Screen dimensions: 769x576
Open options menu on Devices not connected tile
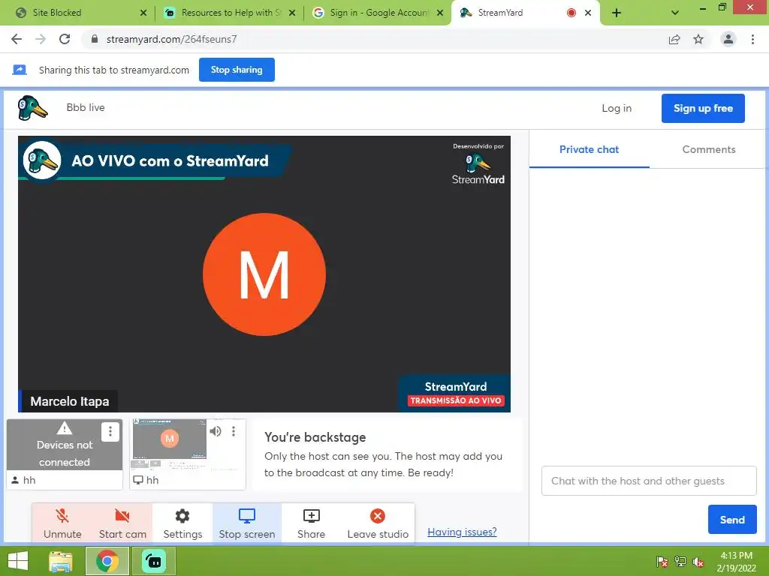pyautogui.click(x=110, y=431)
